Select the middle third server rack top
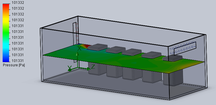Screen dimensions: 216x105 click(x=132, y=52)
